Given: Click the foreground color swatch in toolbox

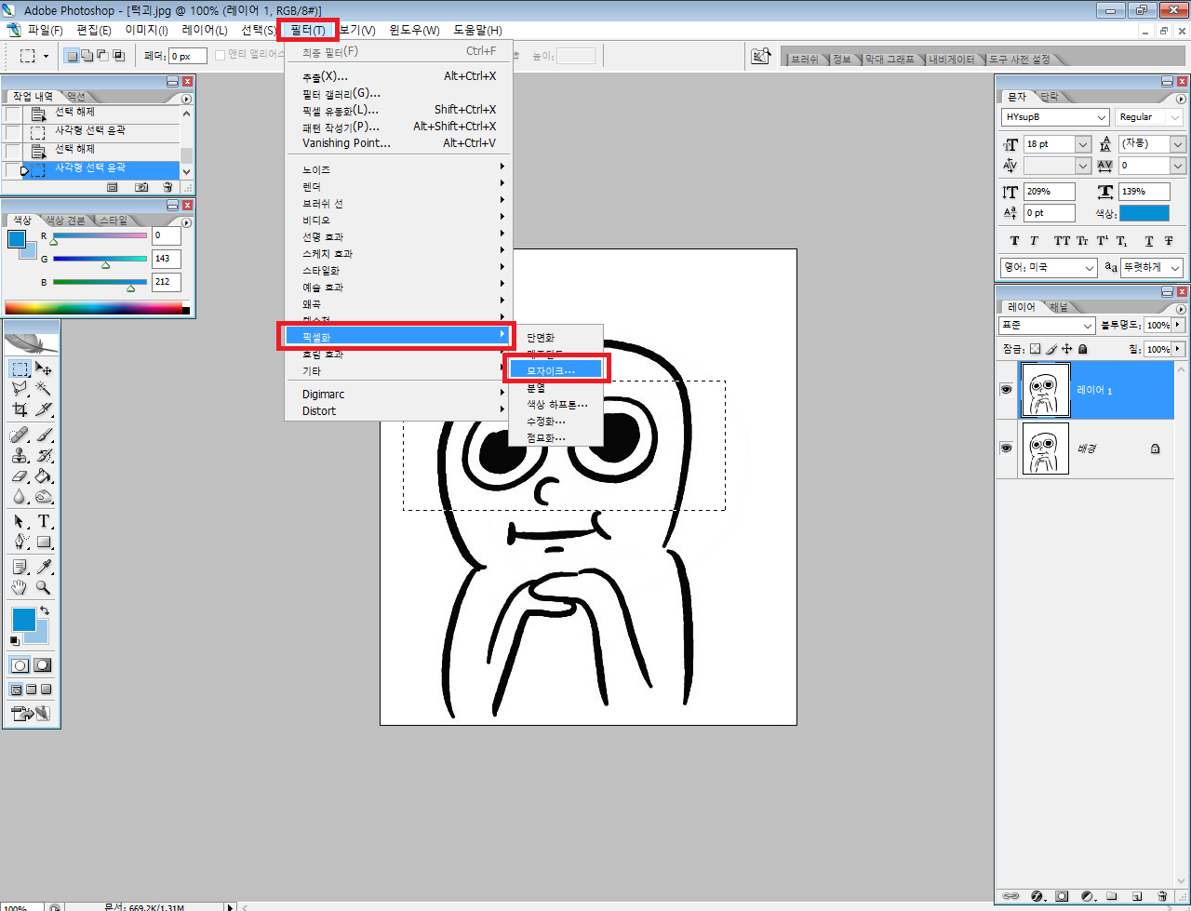Looking at the screenshot, I should [x=22, y=619].
